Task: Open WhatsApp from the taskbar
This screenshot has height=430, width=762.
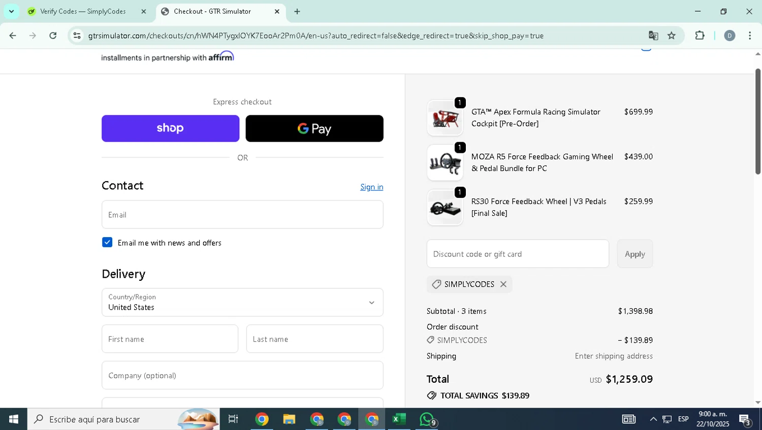Action: (427, 419)
